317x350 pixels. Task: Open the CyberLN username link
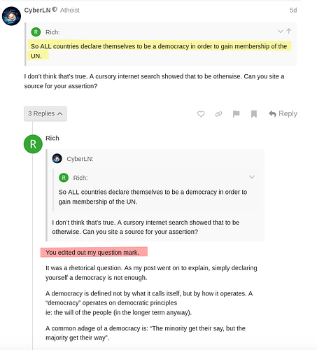point(37,10)
